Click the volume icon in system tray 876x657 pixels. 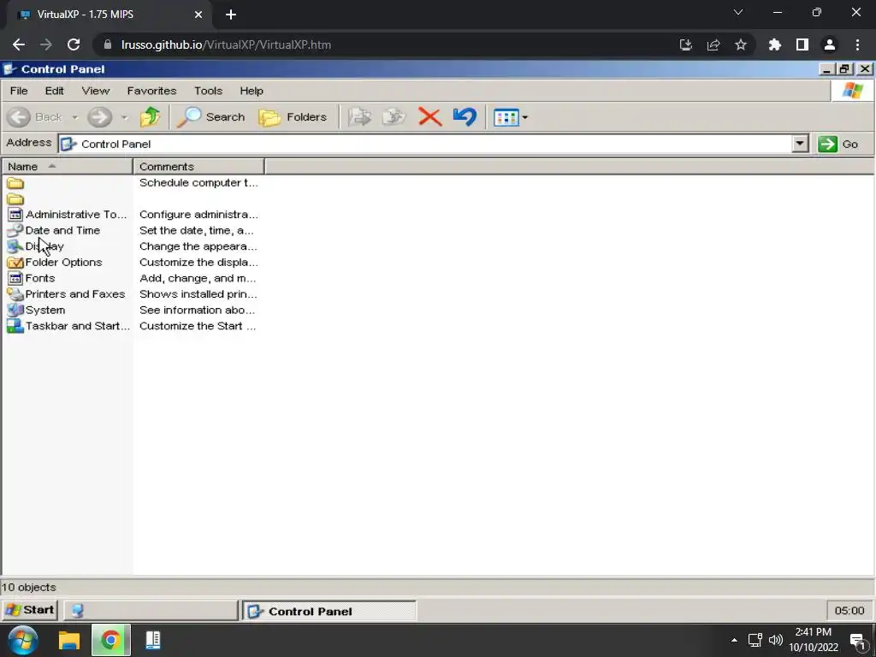[x=776, y=640]
